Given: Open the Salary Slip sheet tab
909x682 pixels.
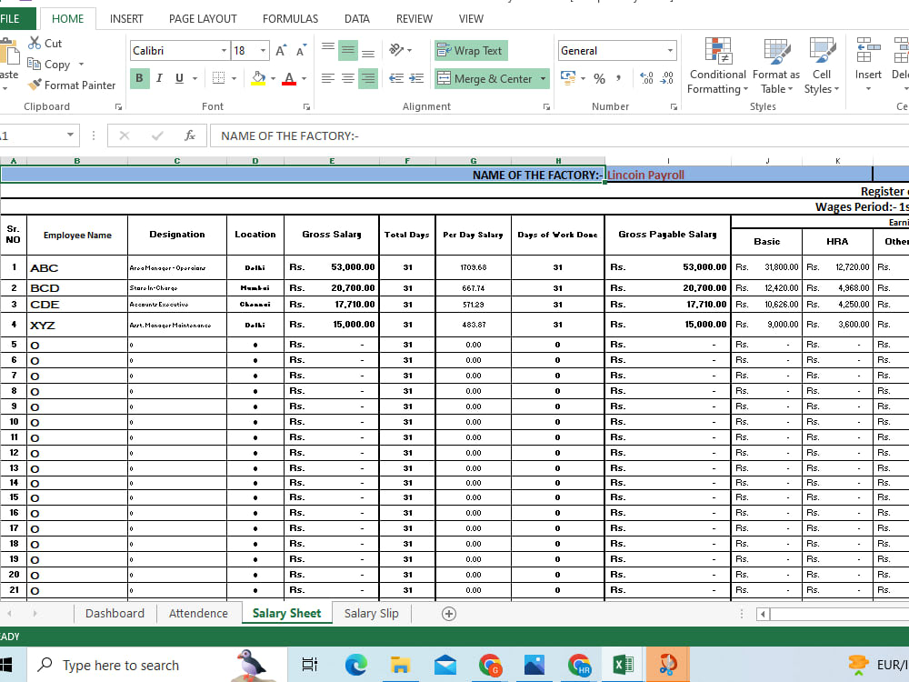Looking at the screenshot, I should [x=371, y=614].
